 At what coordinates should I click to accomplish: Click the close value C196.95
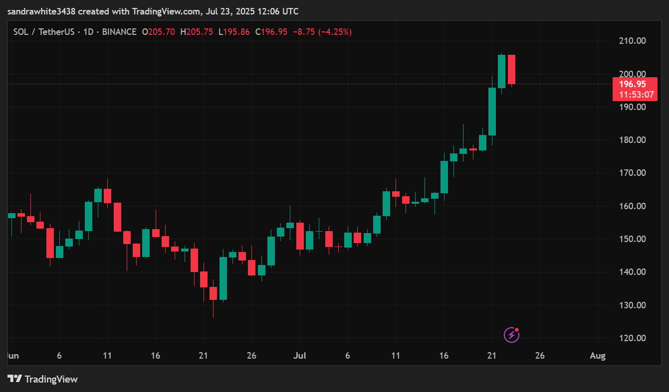click(x=271, y=32)
